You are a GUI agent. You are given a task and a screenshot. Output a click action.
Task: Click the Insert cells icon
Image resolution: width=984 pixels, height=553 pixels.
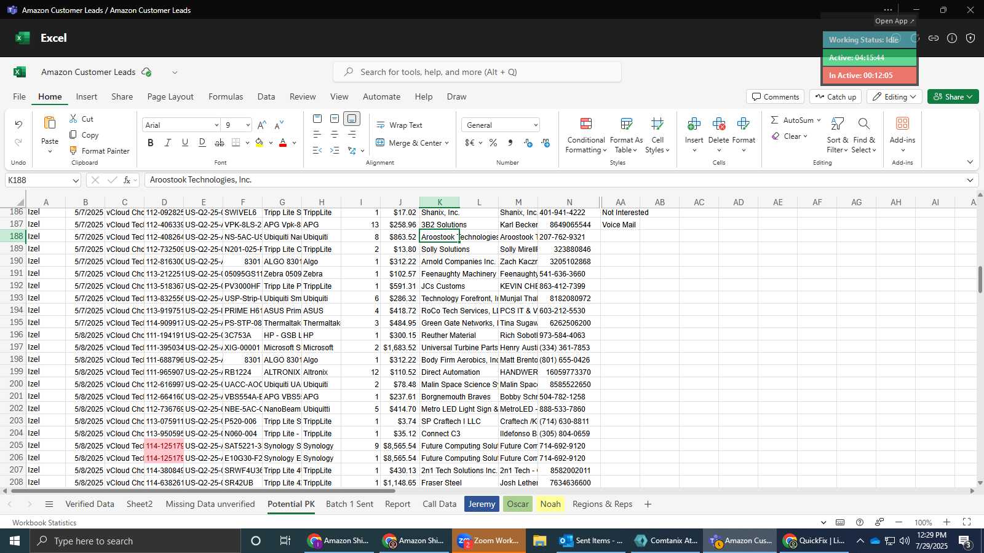(x=694, y=124)
